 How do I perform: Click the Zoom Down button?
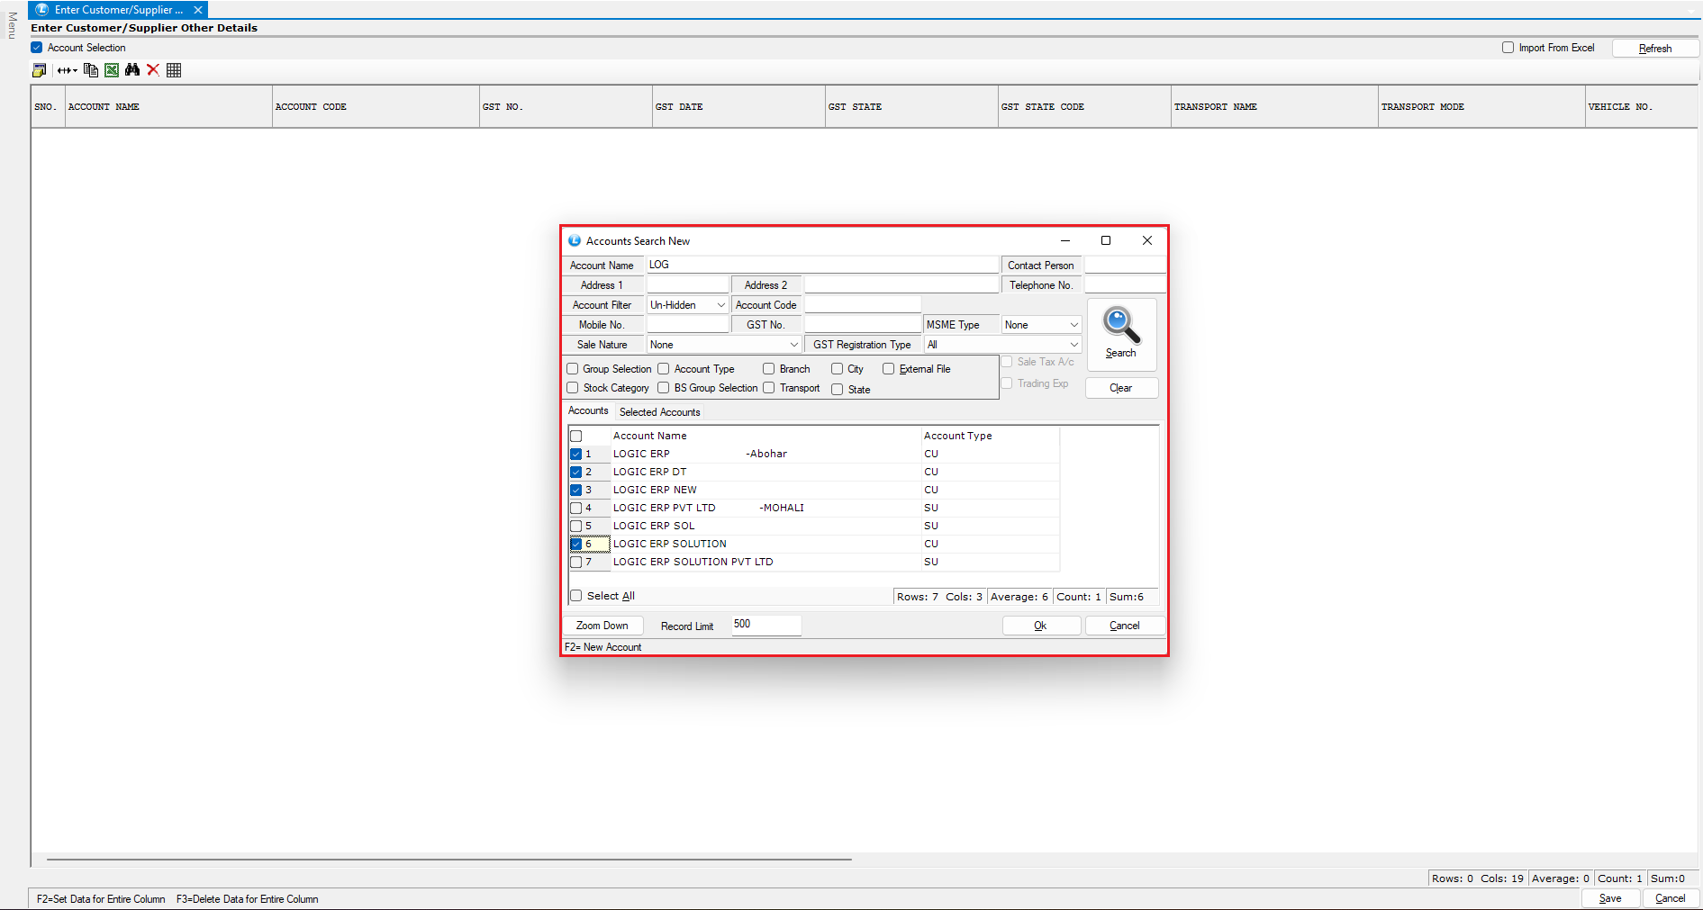(602, 626)
